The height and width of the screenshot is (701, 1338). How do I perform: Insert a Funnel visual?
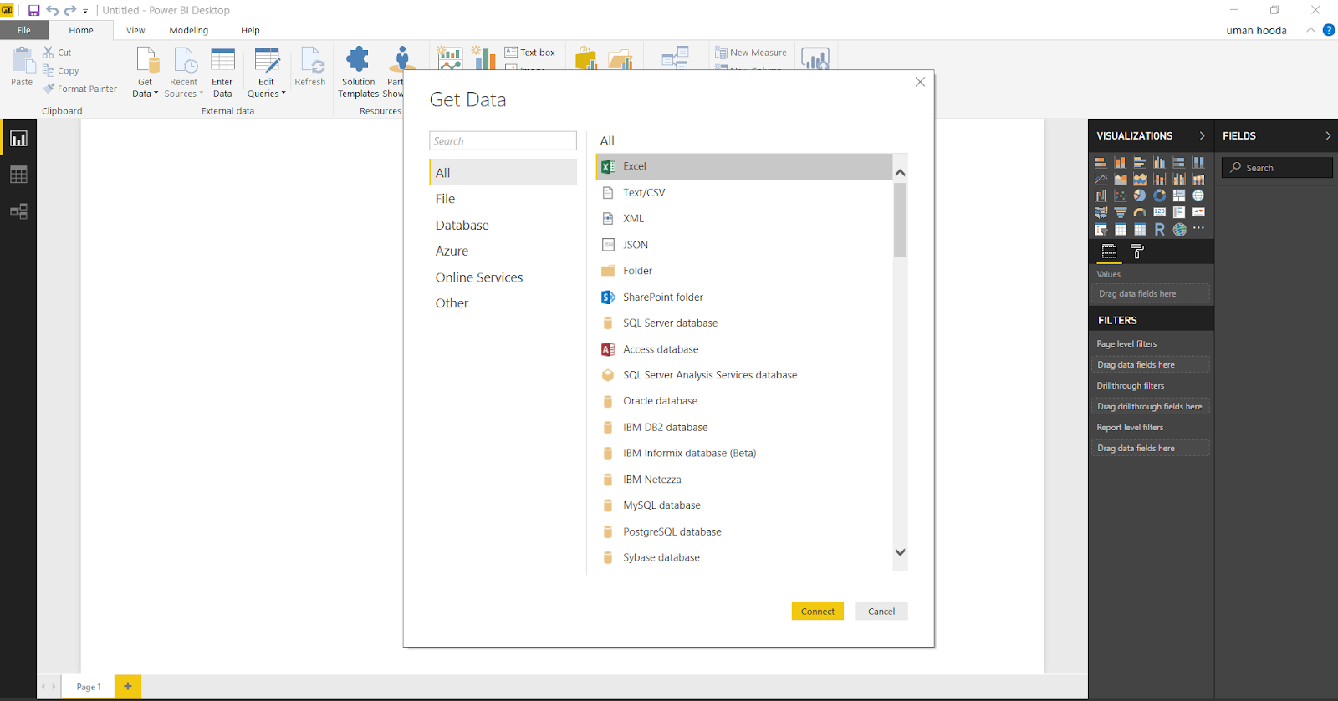[x=1121, y=212]
